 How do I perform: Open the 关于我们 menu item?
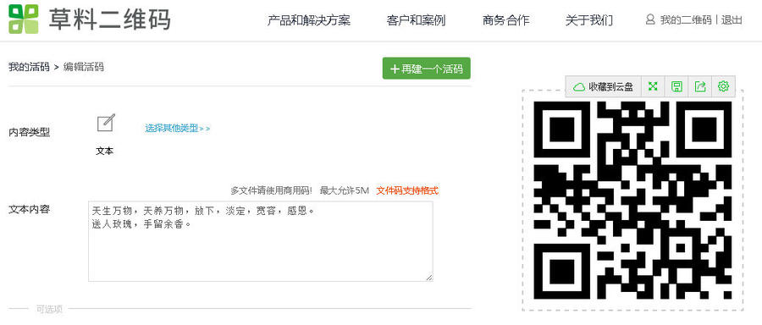(x=589, y=20)
